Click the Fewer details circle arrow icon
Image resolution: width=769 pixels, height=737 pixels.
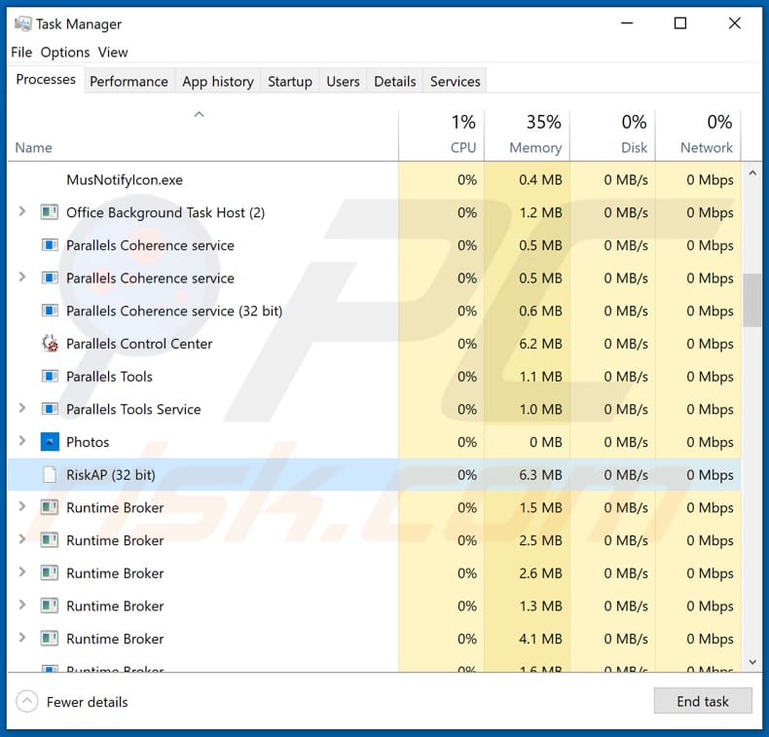pyautogui.click(x=27, y=702)
